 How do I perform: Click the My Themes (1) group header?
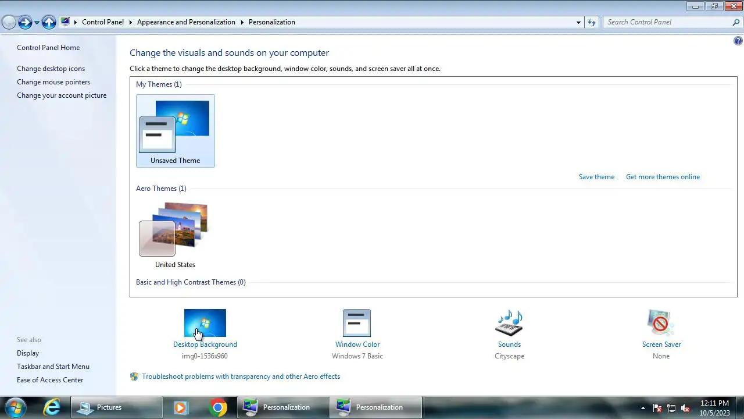pos(159,84)
